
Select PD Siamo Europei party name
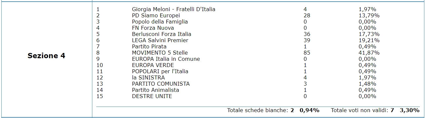(156, 15)
